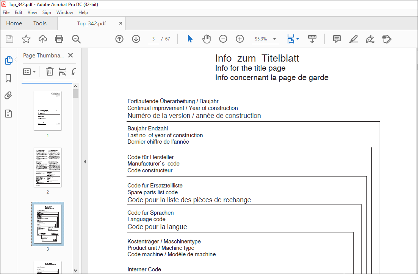This screenshot has width=418, height=274.
Task: Switch to the Tools tab
Action: [x=40, y=23]
